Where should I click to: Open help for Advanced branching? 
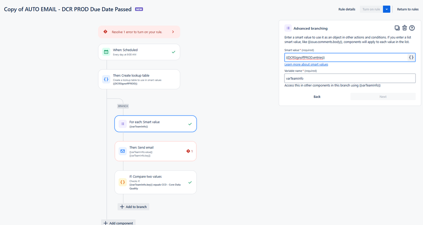tap(412, 28)
